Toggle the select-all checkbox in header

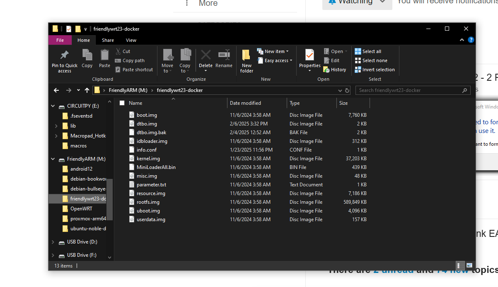pyautogui.click(x=122, y=103)
